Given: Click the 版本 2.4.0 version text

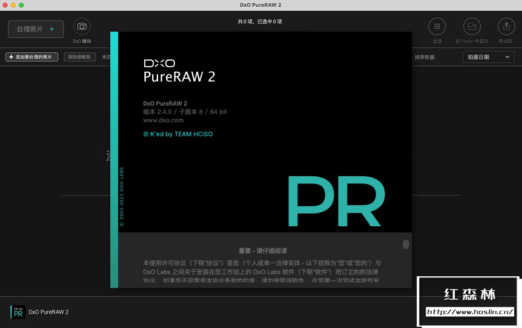Looking at the screenshot, I should [x=185, y=112].
